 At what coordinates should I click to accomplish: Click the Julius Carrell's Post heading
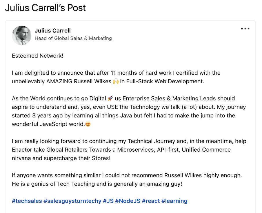click(x=45, y=8)
